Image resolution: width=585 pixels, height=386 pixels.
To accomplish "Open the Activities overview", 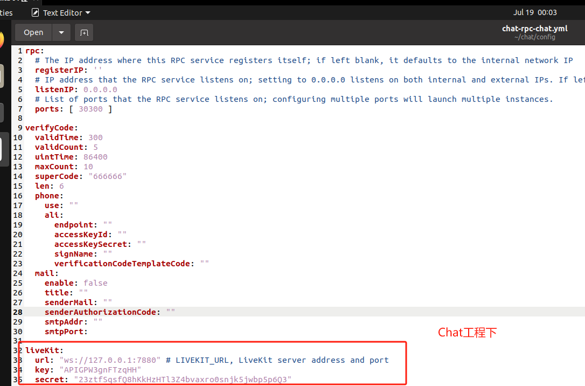I will pos(6,12).
